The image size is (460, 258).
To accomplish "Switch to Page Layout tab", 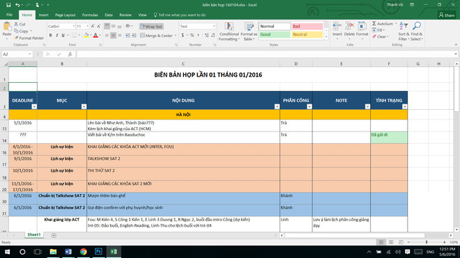I will [x=65, y=15].
